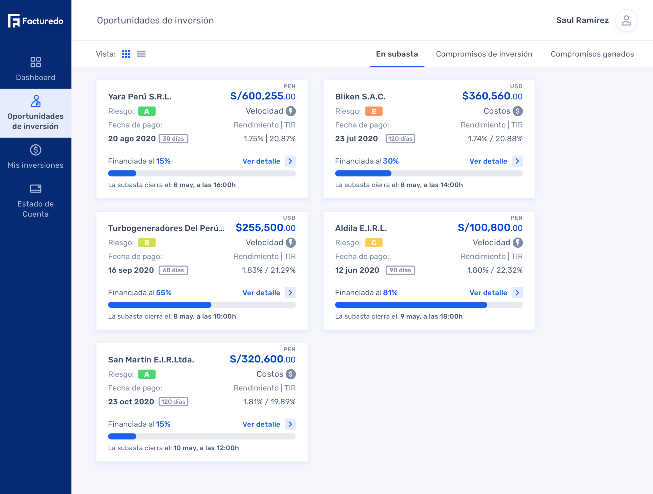The height and width of the screenshot is (494, 653).
Task: Click Ver detalle on Turbogeneradores card
Action: point(261,293)
